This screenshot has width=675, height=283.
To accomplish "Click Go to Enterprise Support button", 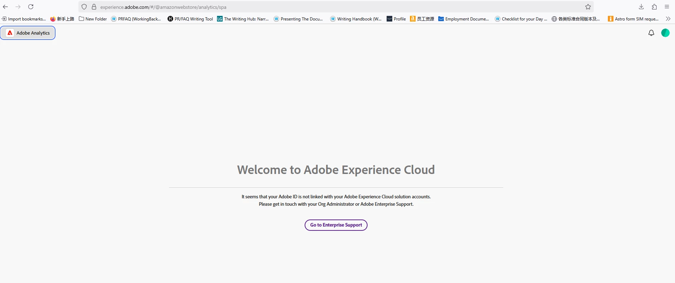I will click(x=336, y=225).
